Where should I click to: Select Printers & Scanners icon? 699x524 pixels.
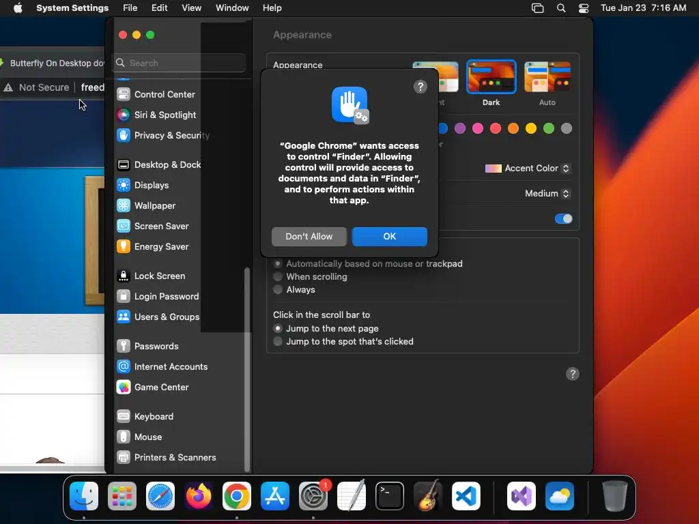(x=124, y=458)
